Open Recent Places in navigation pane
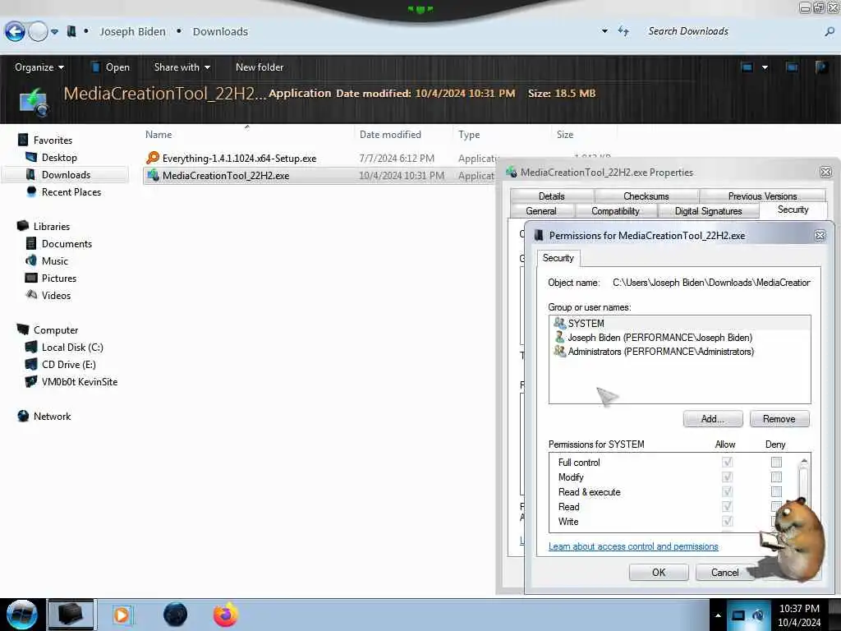841x631 pixels. click(x=71, y=192)
